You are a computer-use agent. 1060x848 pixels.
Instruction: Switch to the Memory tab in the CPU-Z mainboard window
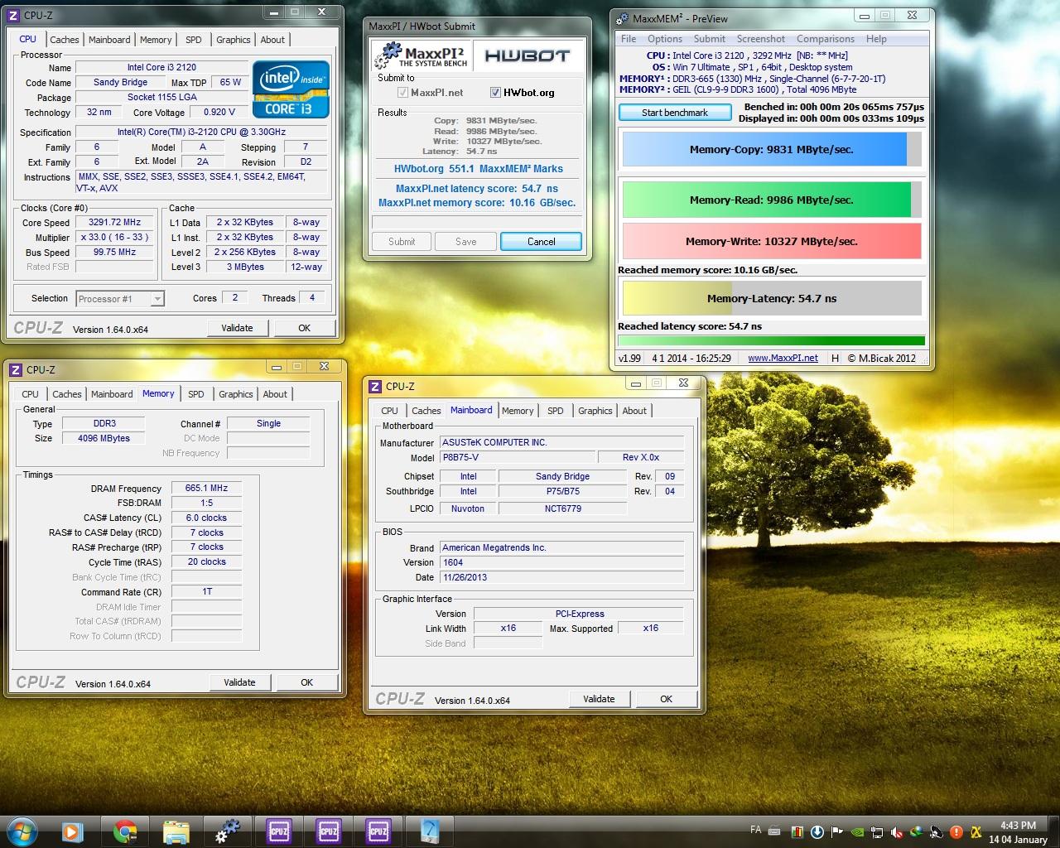point(518,411)
